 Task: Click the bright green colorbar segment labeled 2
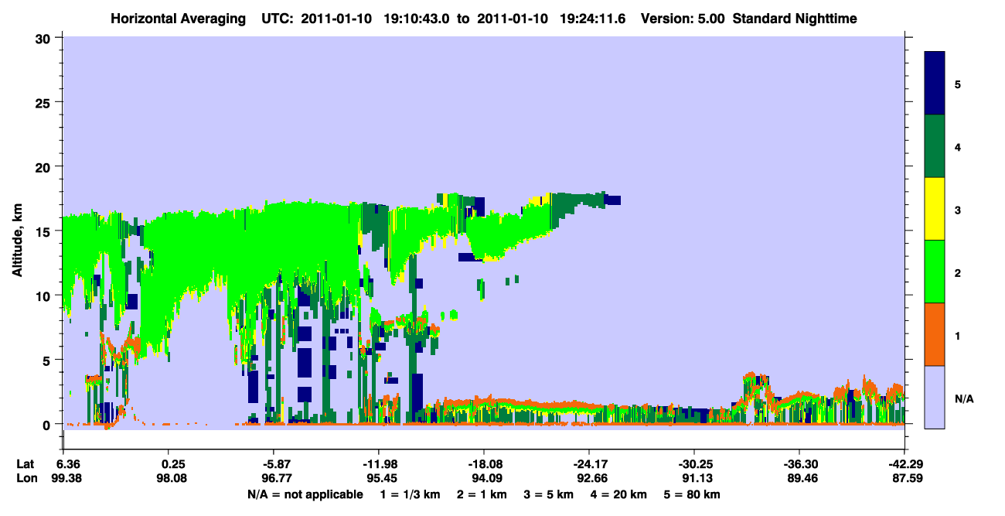click(935, 272)
